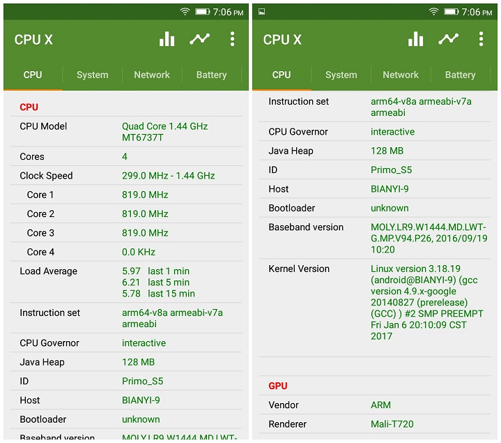The width and height of the screenshot is (501, 443).
Task: Open bar chart icon in left CPU X screen
Action: coord(167,39)
